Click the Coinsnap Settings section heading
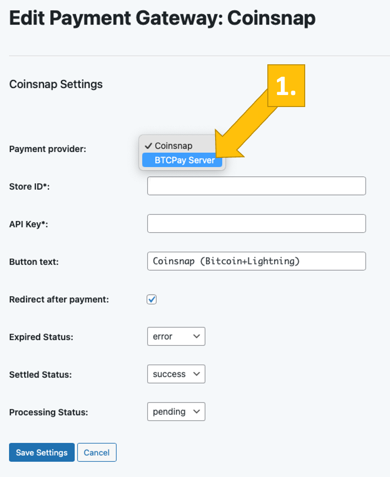 [x=56, y=84]
